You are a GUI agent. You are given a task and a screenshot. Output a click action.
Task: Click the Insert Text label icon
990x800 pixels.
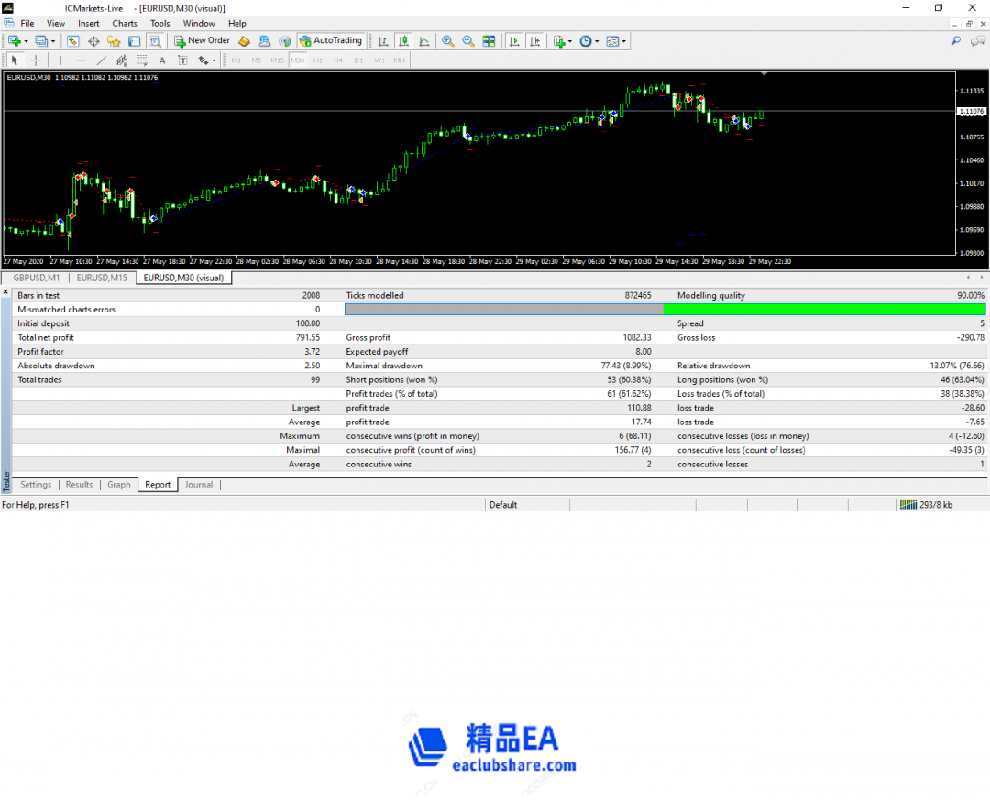click(183, 60)
